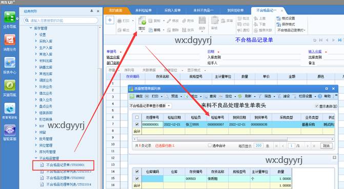Uncheck the row 0000000001 checkbox
The width and height of the screenshot is (344, 189).
click(x=137, y=124)
